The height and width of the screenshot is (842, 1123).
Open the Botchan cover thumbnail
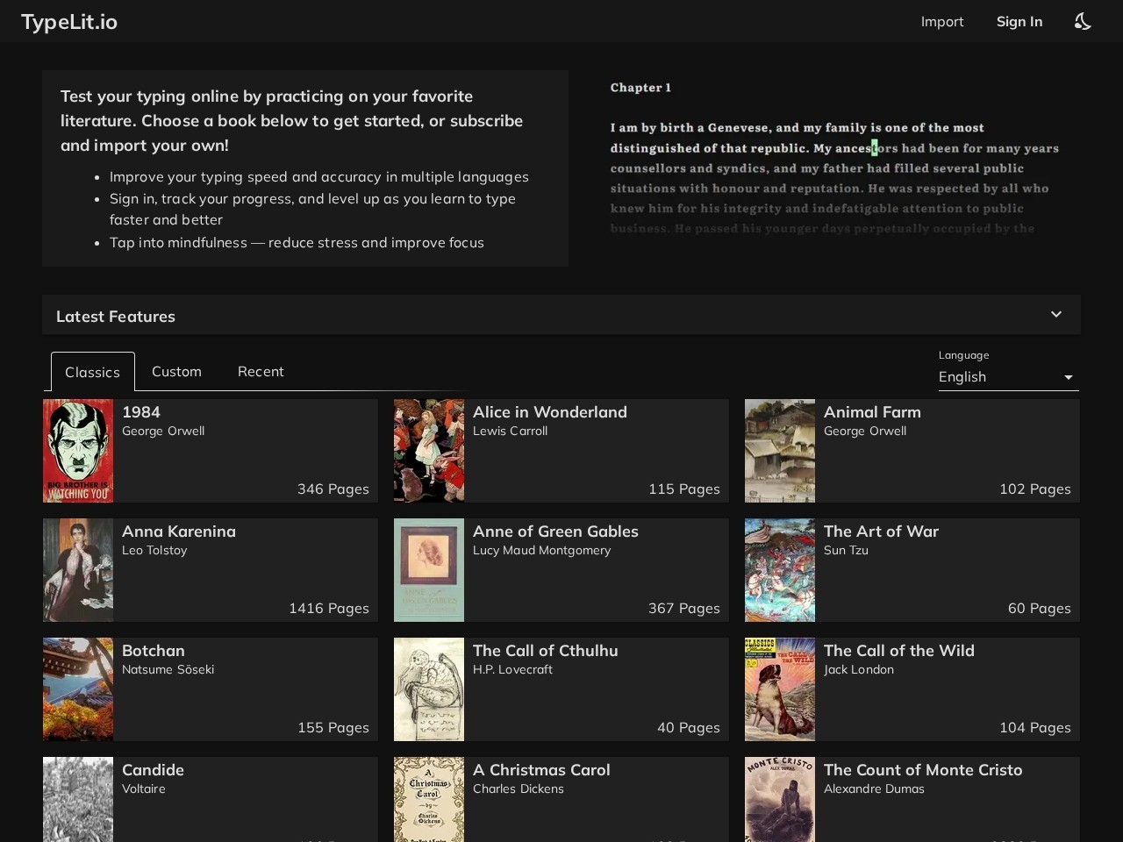78,689
